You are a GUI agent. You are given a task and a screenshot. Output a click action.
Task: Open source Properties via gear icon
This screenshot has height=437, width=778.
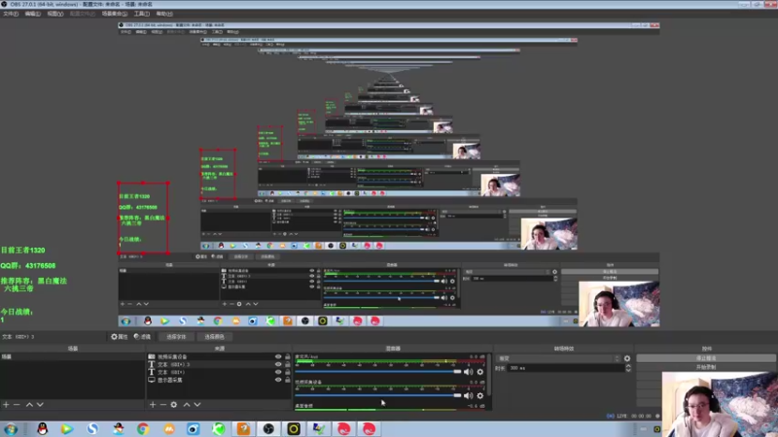[119, 336]
